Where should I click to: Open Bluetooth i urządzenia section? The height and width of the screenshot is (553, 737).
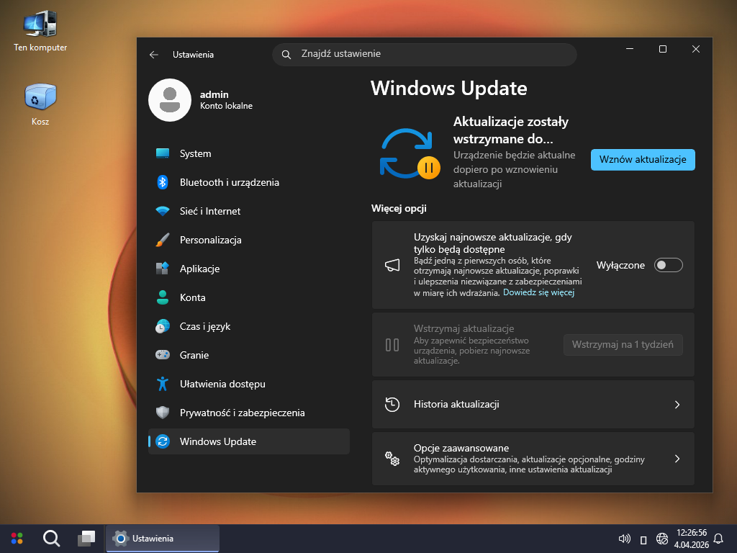pos(229,182)
